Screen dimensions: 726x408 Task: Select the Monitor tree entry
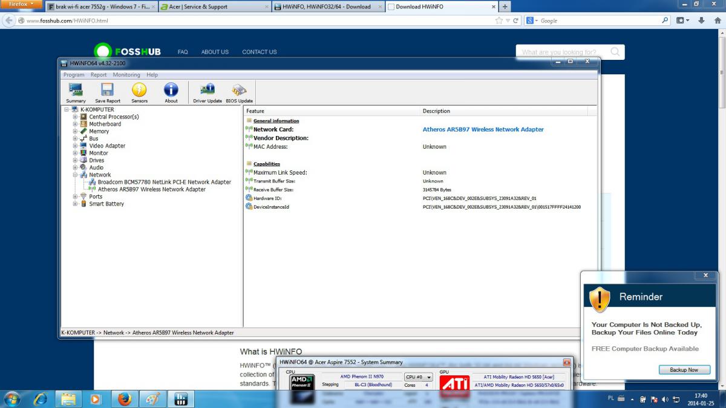(99, 153)
